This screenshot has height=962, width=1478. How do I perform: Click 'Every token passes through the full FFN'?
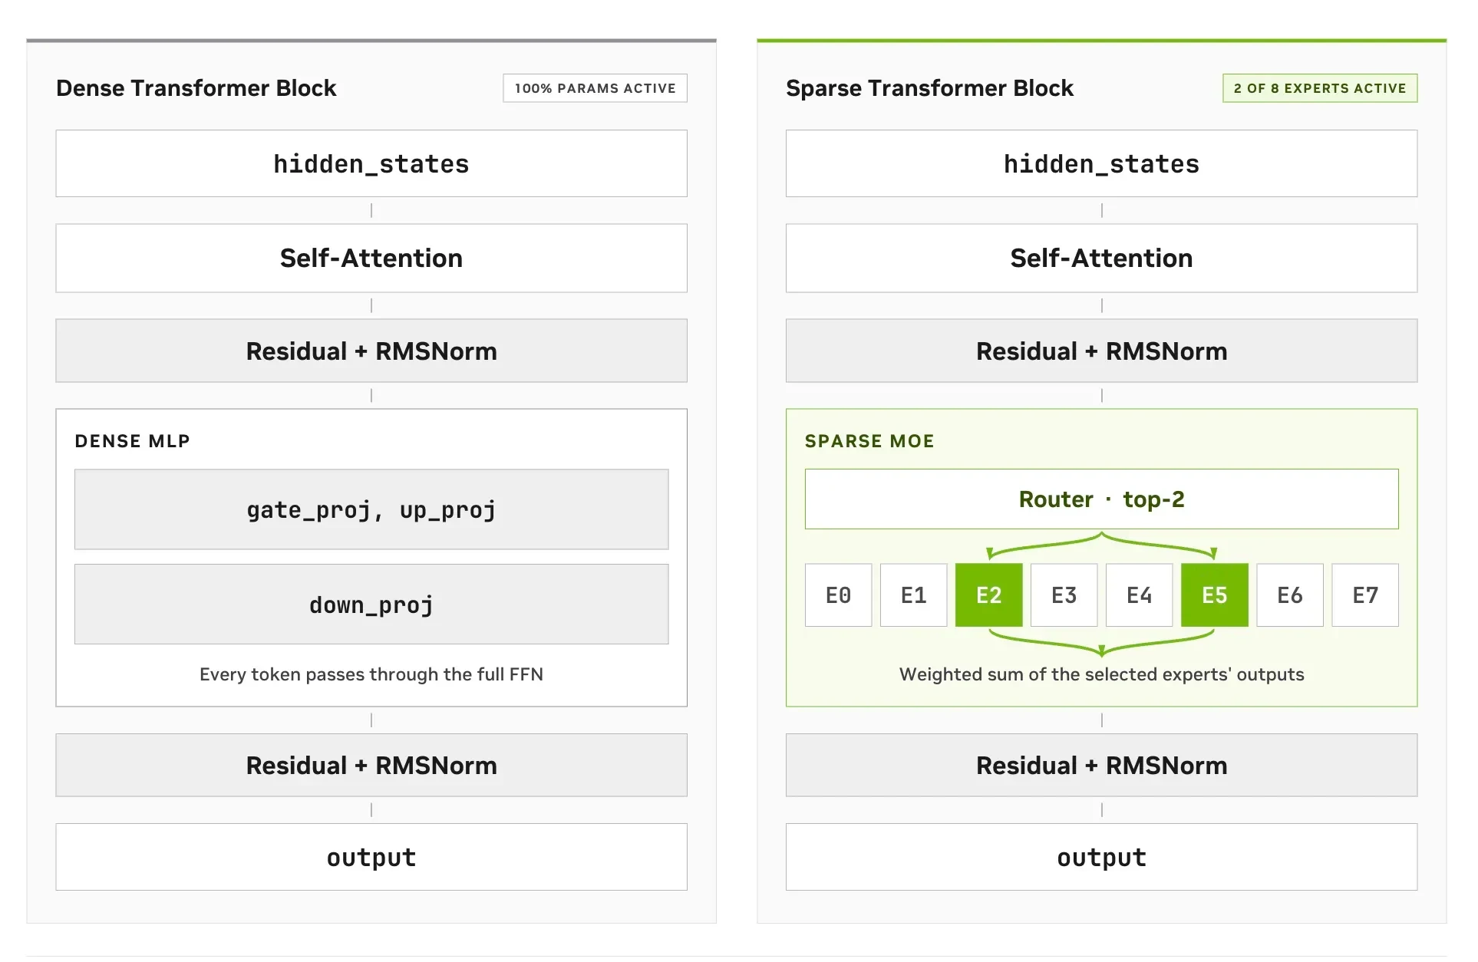point(371,674)
